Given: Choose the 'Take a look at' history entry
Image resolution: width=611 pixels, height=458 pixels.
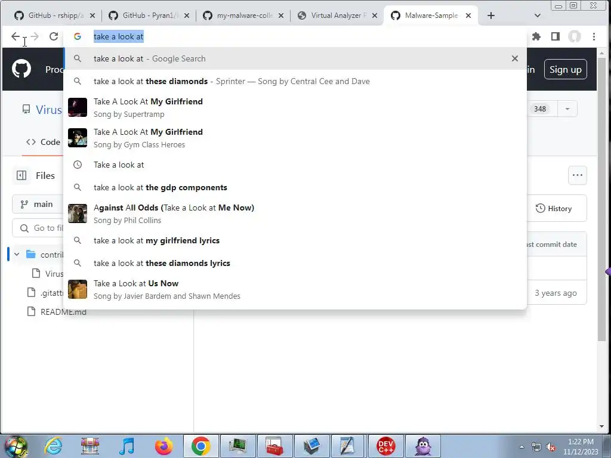Looking at the screenshot, I should click(x=295, y=165).
